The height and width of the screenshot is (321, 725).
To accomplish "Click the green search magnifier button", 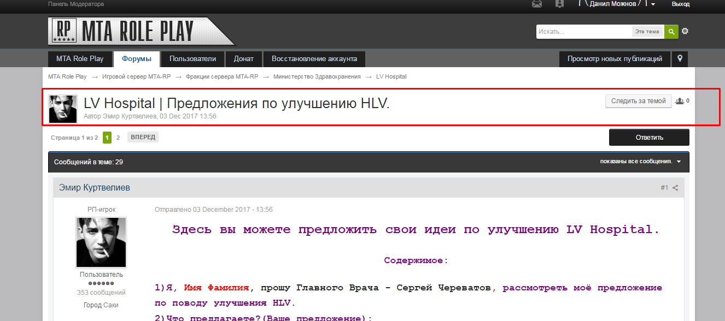I will [x=671, y=32].
